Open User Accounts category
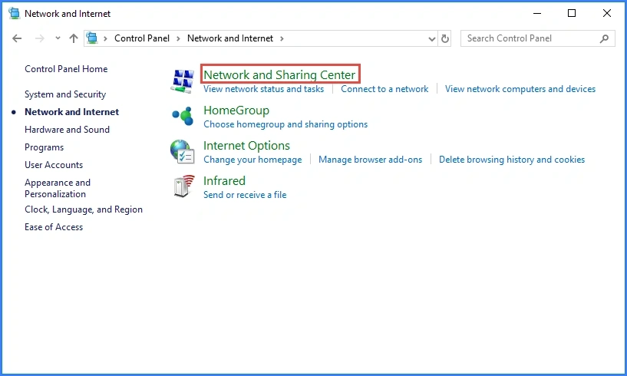 pos(54,165)
